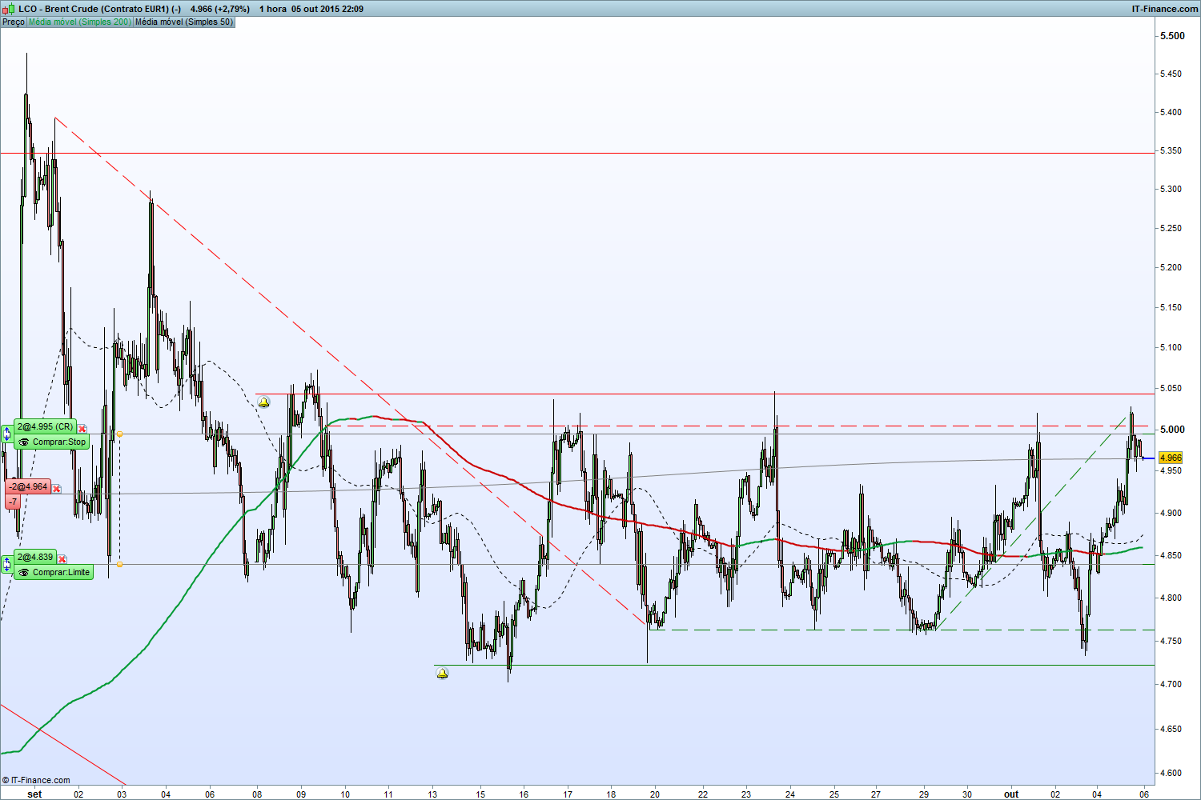
Task: Click the -7 profit/loss position label
Action: [x=13, y=502]
